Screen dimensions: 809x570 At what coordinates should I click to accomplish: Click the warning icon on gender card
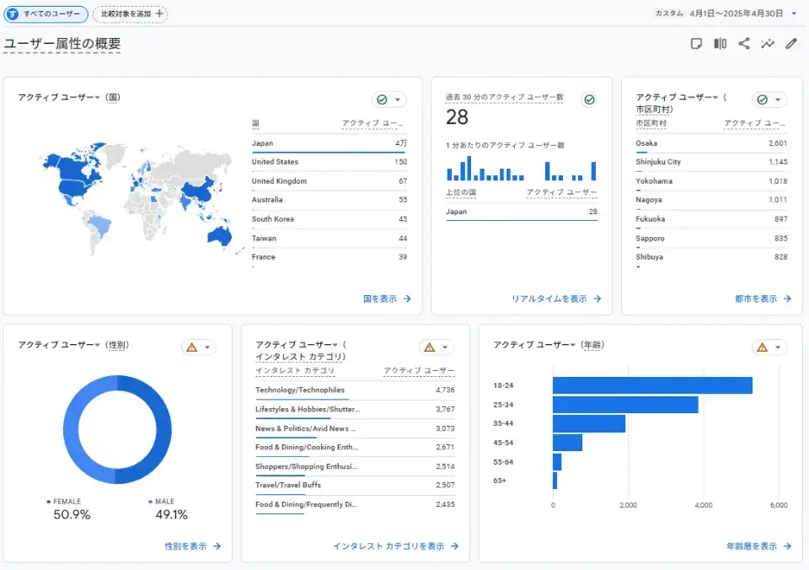[191, 347]
